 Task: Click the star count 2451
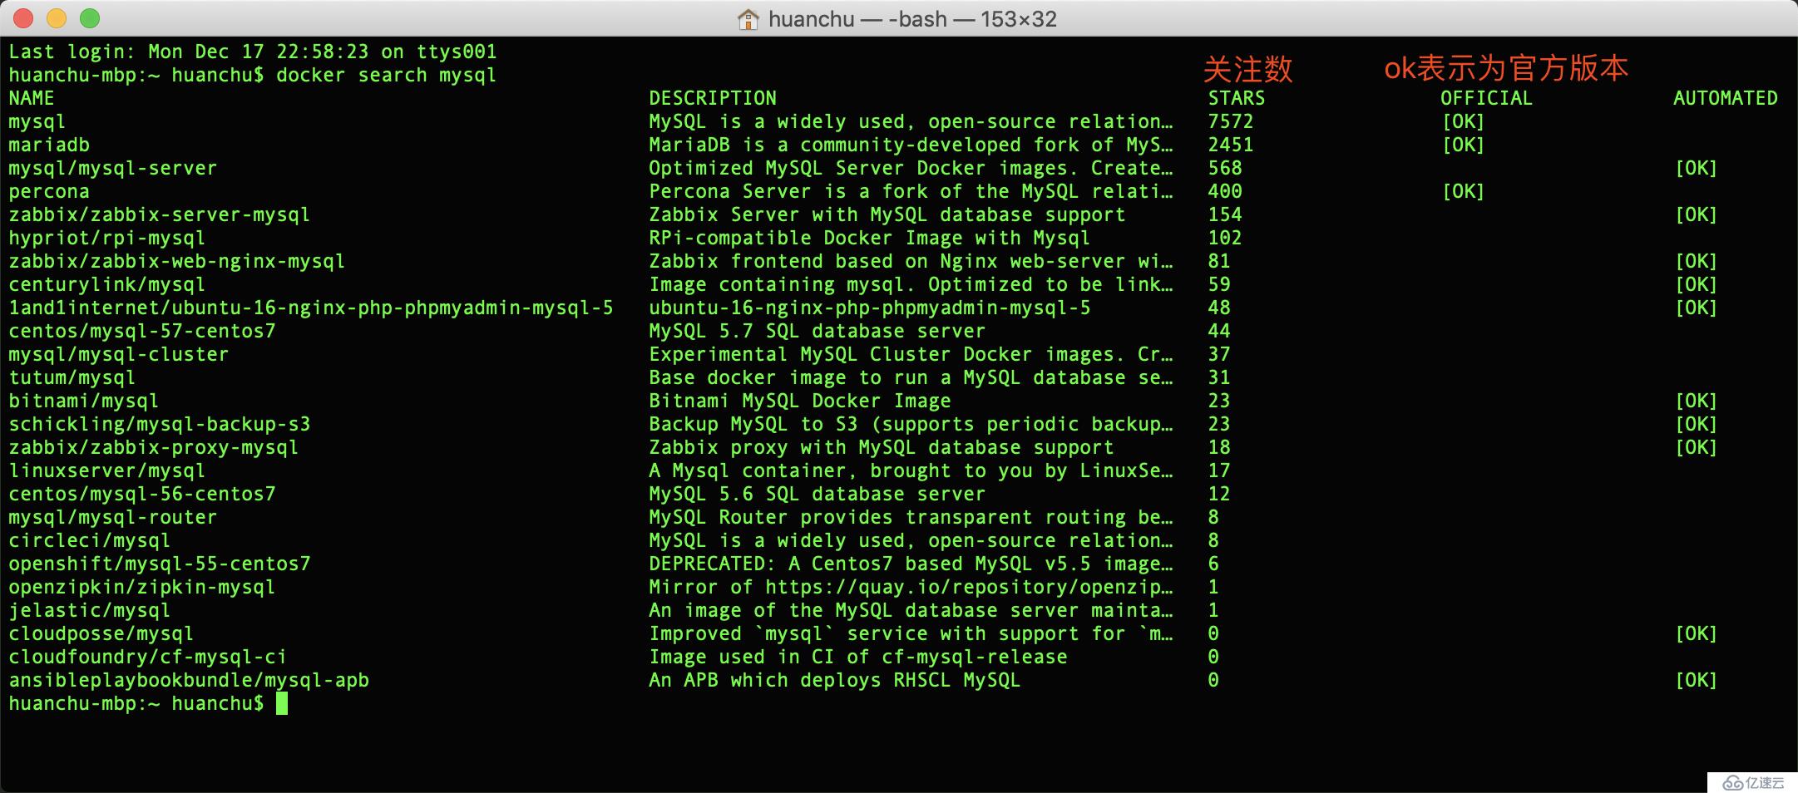tap(1231, 145)
